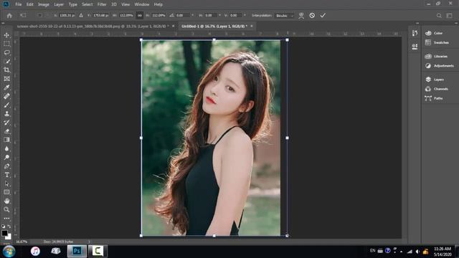Toggle relative positioning triangle for reference point
The height and width of the screenshot is (258, 459).
pyautogui.click(x=81, y=15)
